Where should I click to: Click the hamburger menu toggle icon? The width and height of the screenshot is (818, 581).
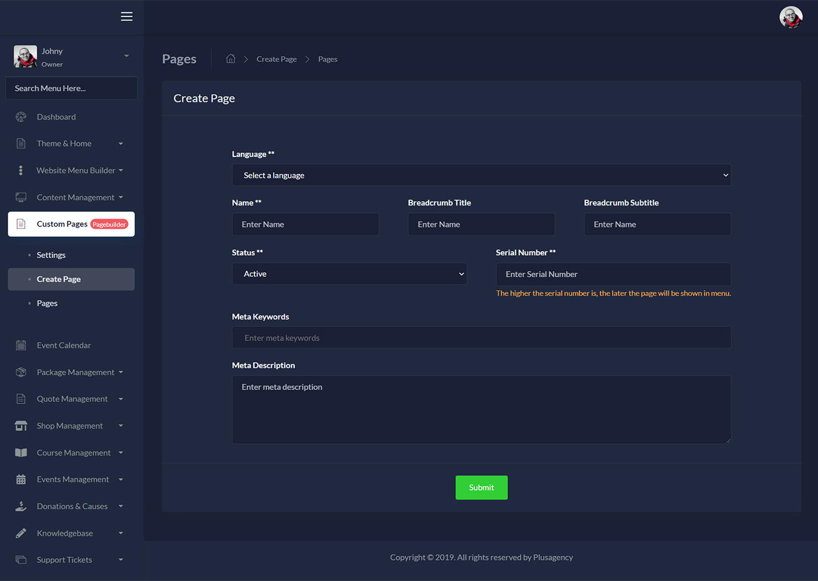126,16
